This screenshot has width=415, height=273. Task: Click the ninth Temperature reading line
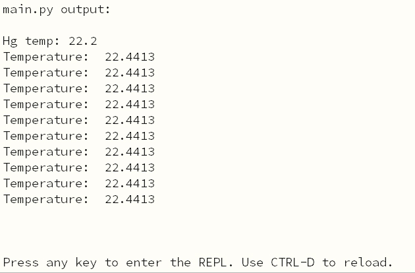tap(79, 183)
